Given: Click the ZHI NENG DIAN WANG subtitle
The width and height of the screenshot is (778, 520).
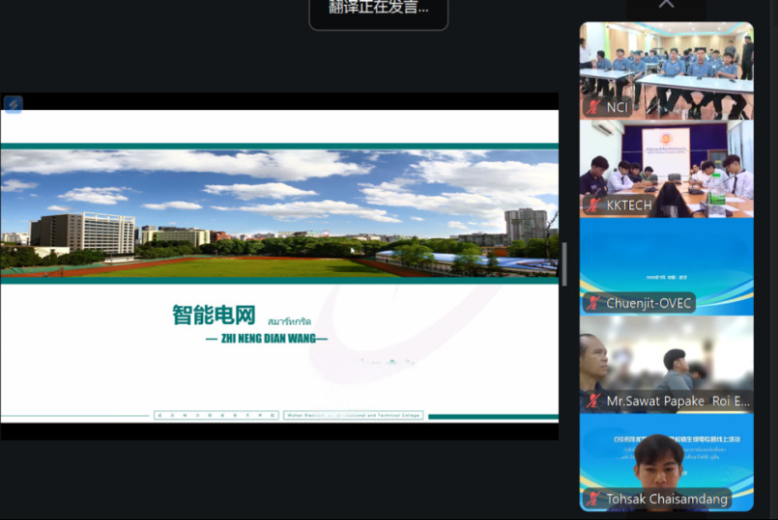Looking at the screenshot, I should (x=267, y=339).
